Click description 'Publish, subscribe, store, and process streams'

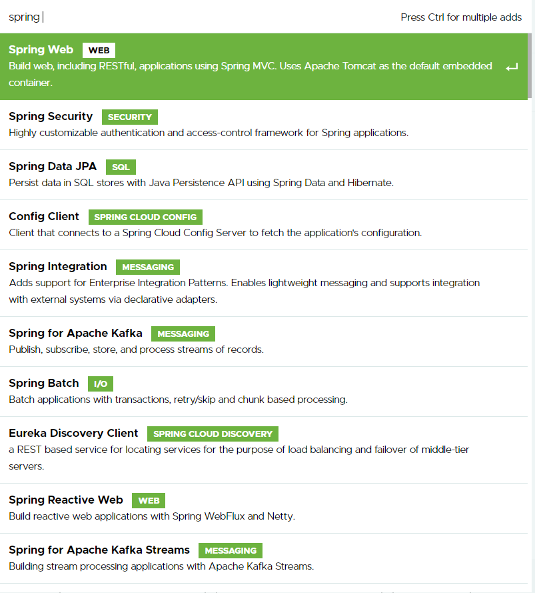[136, 350]
